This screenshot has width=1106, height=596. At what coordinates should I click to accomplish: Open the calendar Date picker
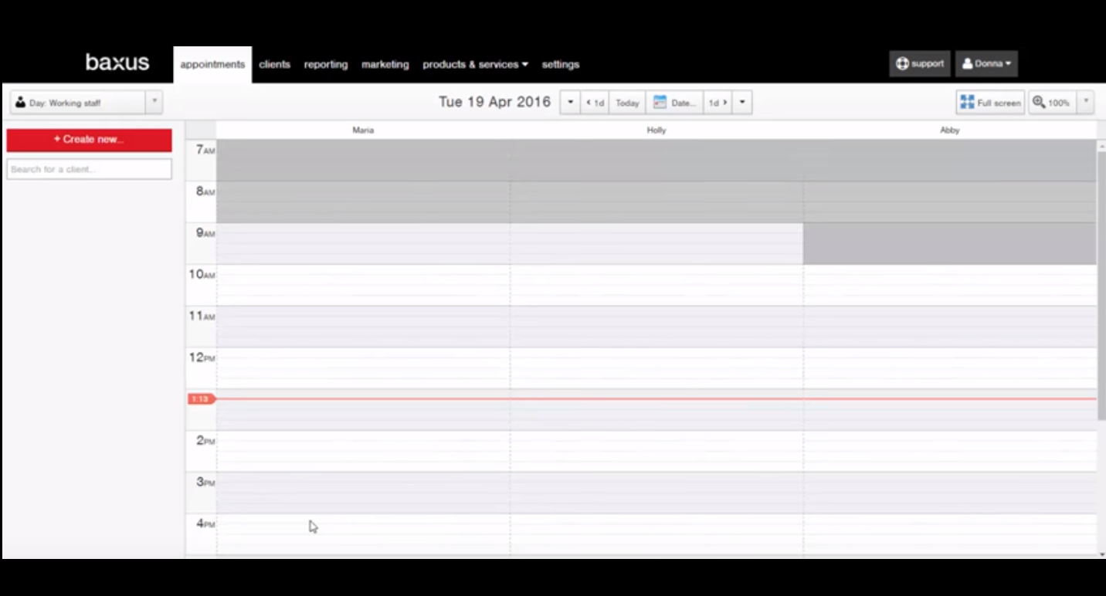click(674, 103)
